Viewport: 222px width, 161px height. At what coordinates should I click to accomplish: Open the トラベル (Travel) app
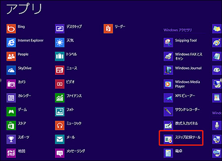click(59, 56)
